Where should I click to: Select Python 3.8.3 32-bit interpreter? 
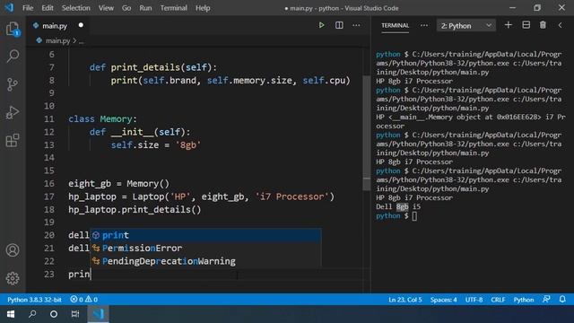coord(34,299)
